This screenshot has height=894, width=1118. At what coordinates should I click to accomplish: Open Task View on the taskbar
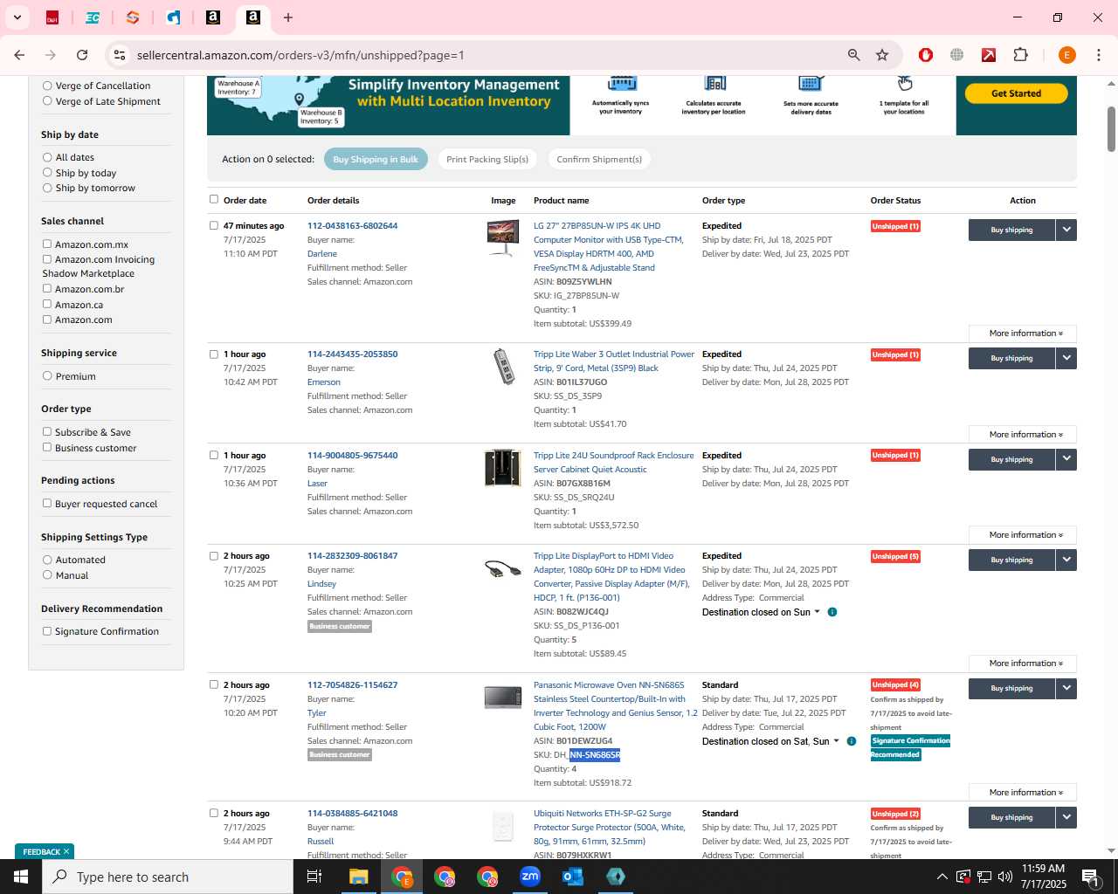click(314, 877)
